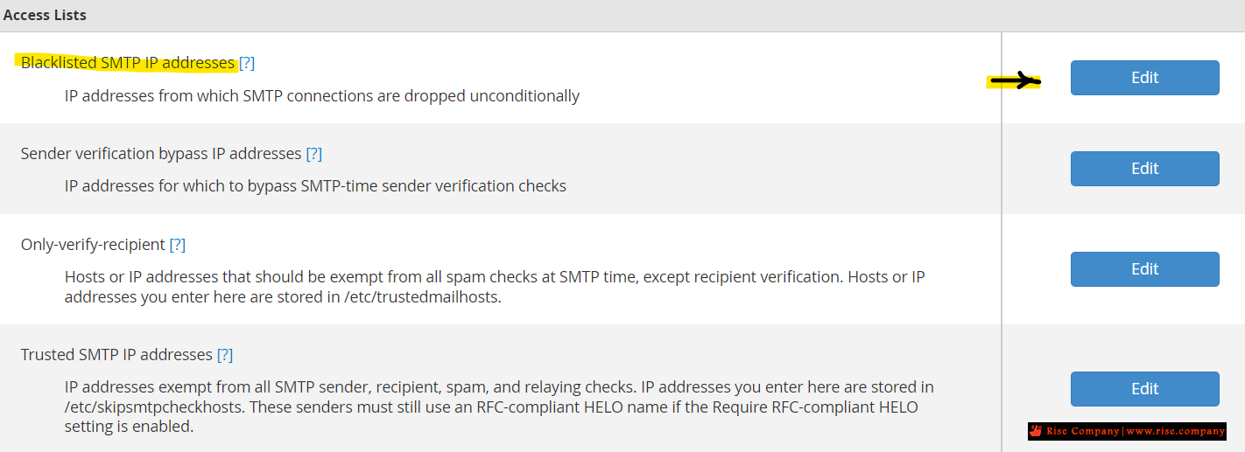The height and width of the screenshot is (452, 1245).
Task: Open help icon beside Sender verification bypass
Action: [x=314, y=154]
